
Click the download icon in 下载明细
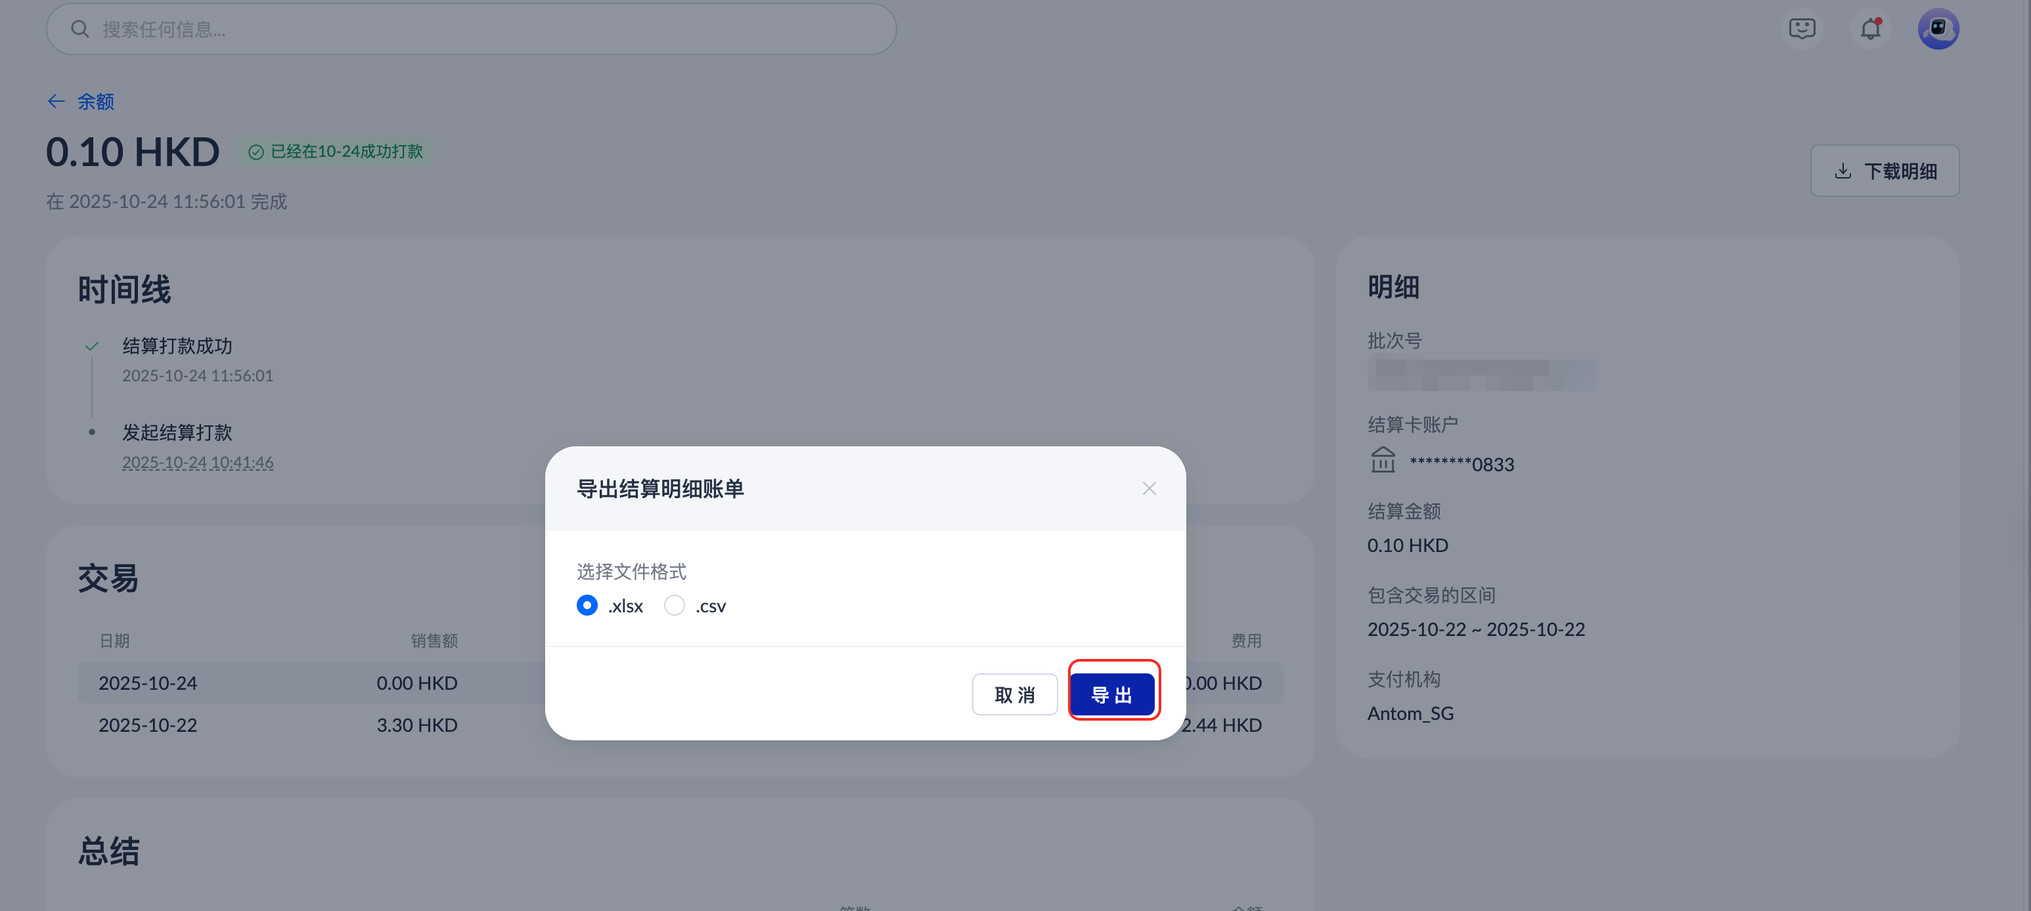coord(1842,171)
